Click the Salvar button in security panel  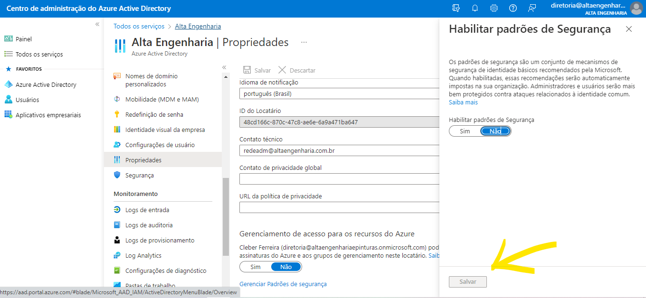[468, 281]
